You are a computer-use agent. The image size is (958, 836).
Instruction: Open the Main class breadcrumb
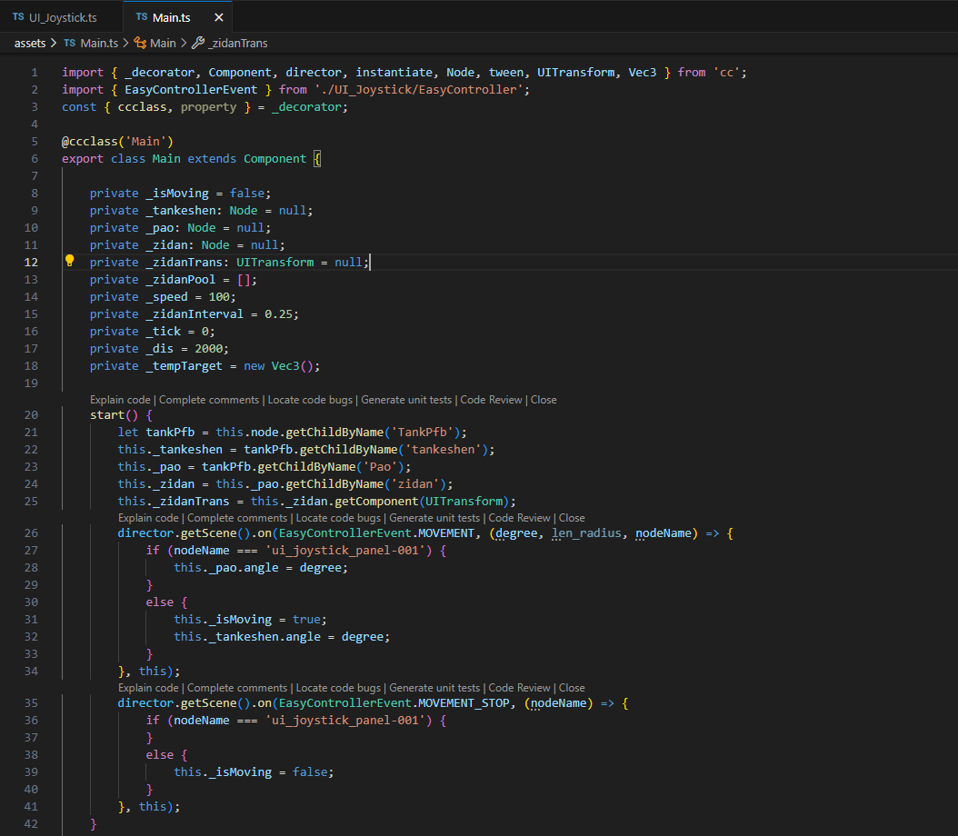pos(163,43)
